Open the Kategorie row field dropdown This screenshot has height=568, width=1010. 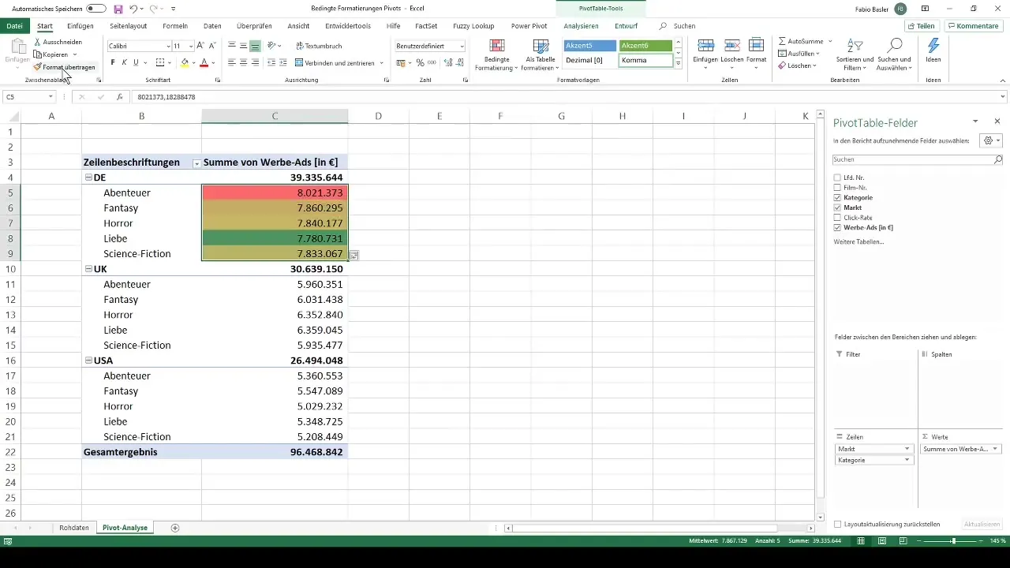coord(907,459)
